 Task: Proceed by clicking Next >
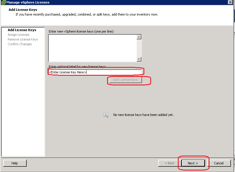pyautogui.click(x=193, y=163)
